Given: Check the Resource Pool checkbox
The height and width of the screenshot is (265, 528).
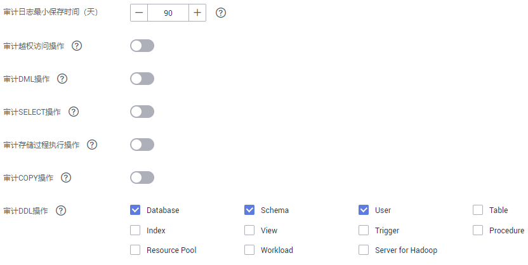Looking at the screenshot, I should [x=135, y=250].
